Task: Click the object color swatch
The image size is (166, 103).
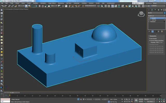Action: coord(165,13)
